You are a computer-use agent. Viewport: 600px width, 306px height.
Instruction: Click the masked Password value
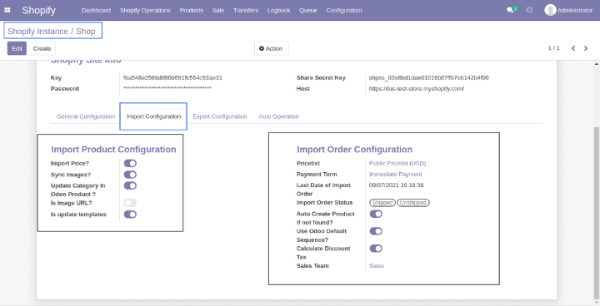click(x=167, y=89)
